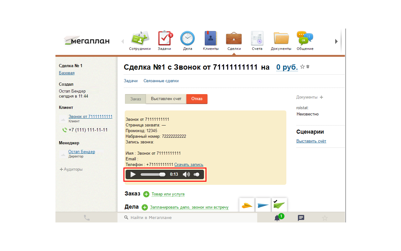Open the Сотрудники module icon
This screenshot has height=251, width=401.
140,38
